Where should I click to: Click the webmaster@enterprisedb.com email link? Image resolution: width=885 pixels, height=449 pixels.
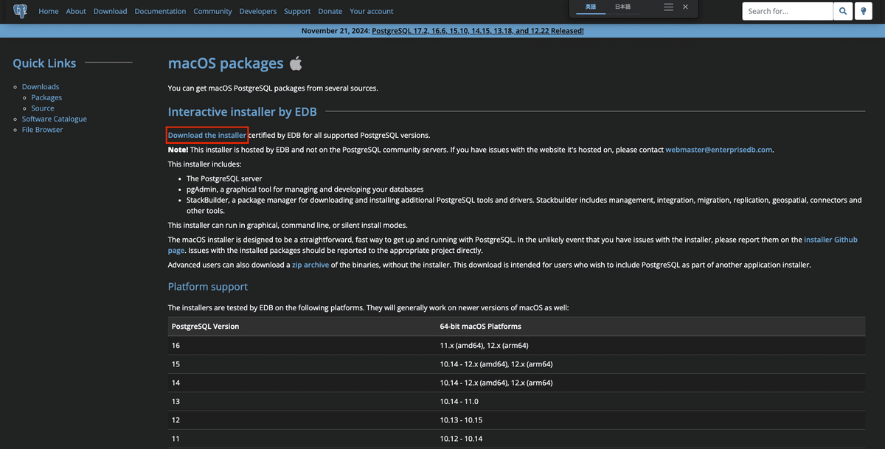coord(719,150)
